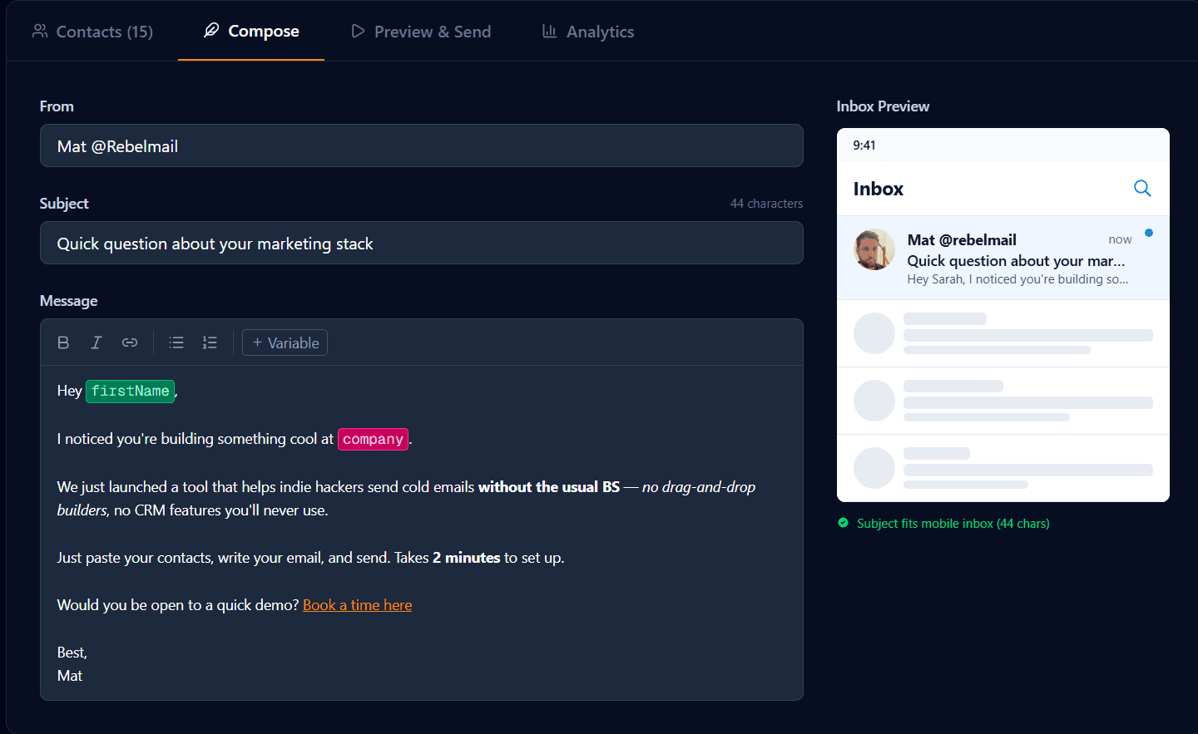The image size is (1198, 734).
Task: Click the sender avatar in inbox preview
Action: tap(874, 250)
